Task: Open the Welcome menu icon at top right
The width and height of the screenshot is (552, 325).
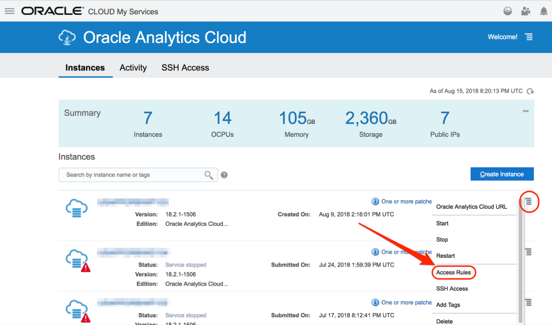Action: [x=530, y=37]
